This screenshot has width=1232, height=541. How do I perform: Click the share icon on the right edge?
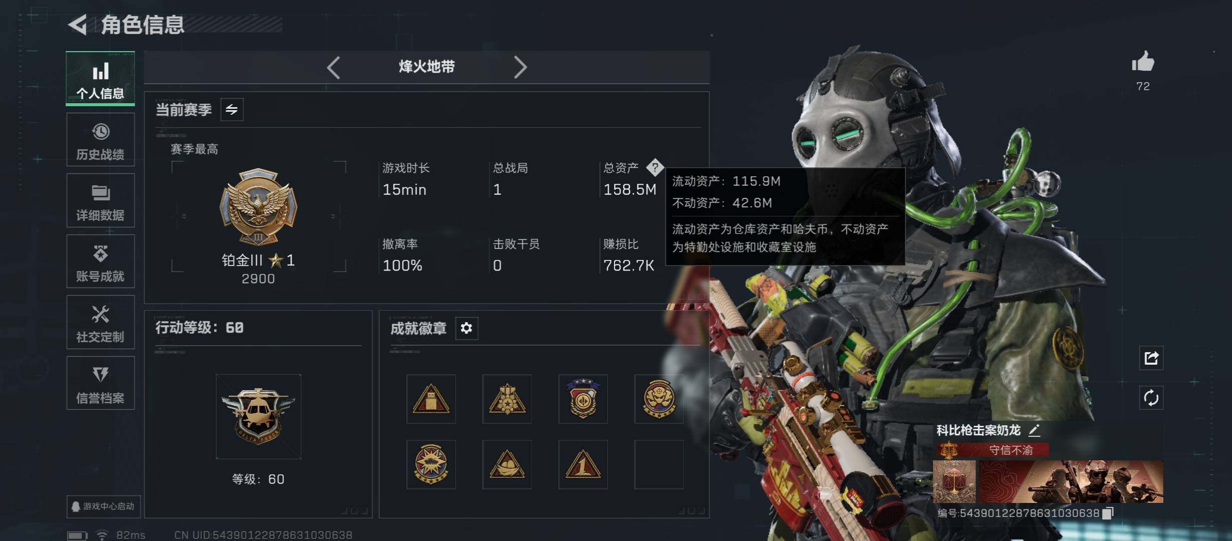[1151, 358]
